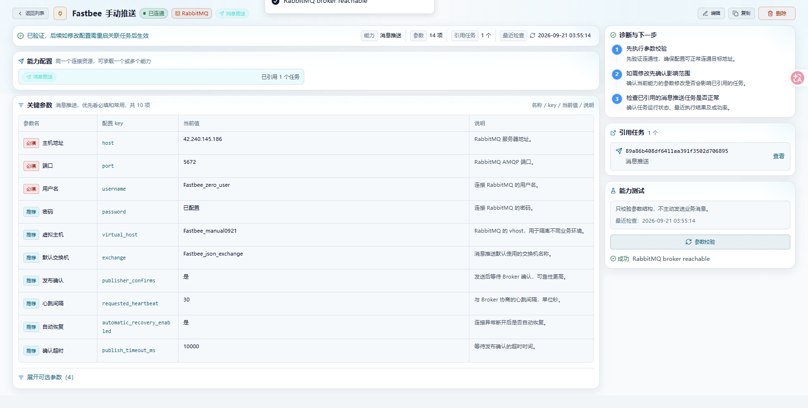Click port value 5672

(x=190, y=162)
